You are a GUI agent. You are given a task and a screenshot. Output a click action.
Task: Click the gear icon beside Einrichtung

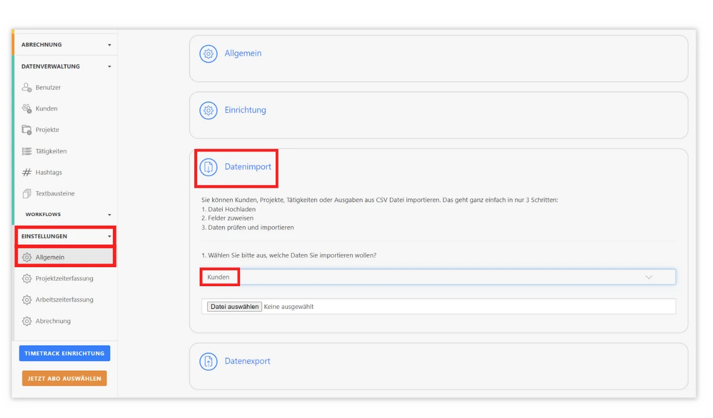(209, 110)
